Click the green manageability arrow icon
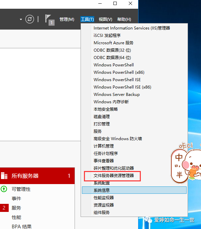The image size is (201, 229). (x=4, y=189)
